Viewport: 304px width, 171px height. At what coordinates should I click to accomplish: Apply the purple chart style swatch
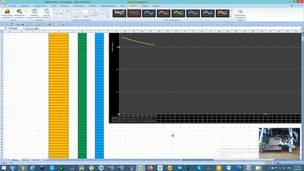coord(193,13)
